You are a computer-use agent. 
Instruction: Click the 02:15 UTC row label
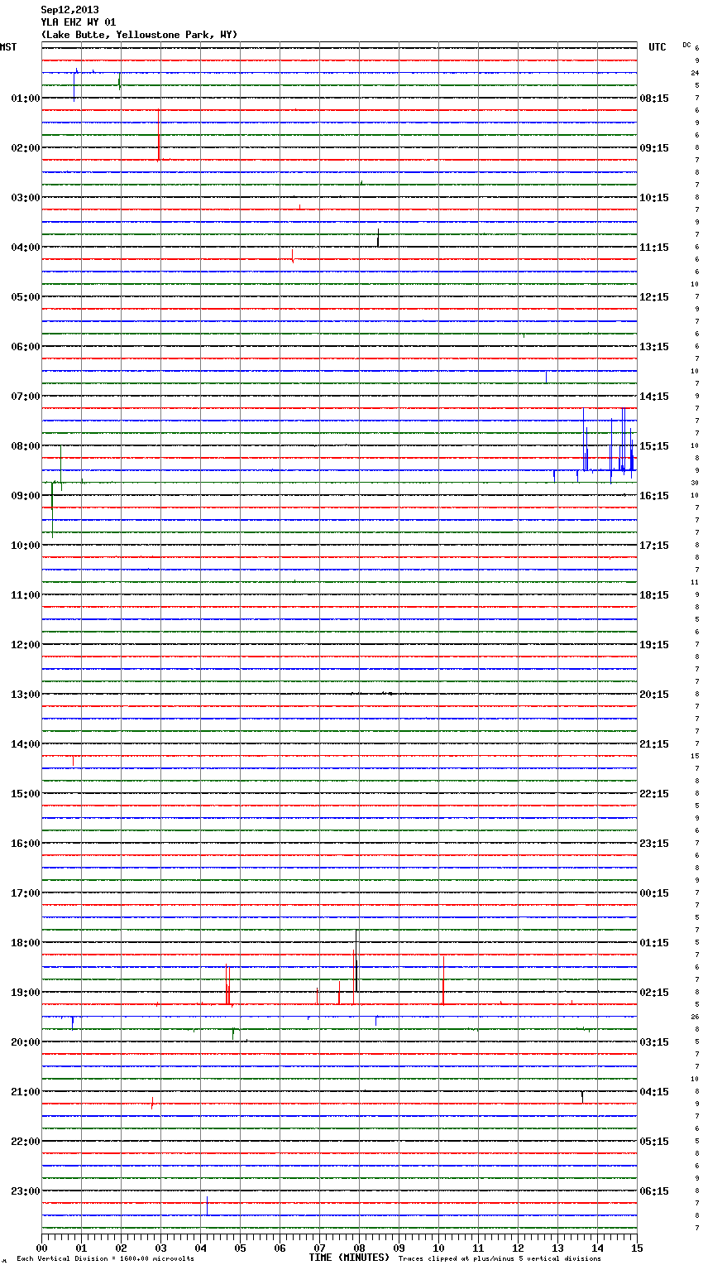pyautogui.click(x=654, y=993)
